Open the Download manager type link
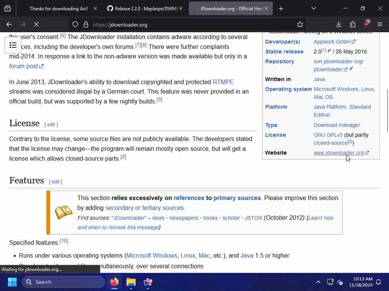The width and height of the screenshot is (389, 291). [337, 125]
